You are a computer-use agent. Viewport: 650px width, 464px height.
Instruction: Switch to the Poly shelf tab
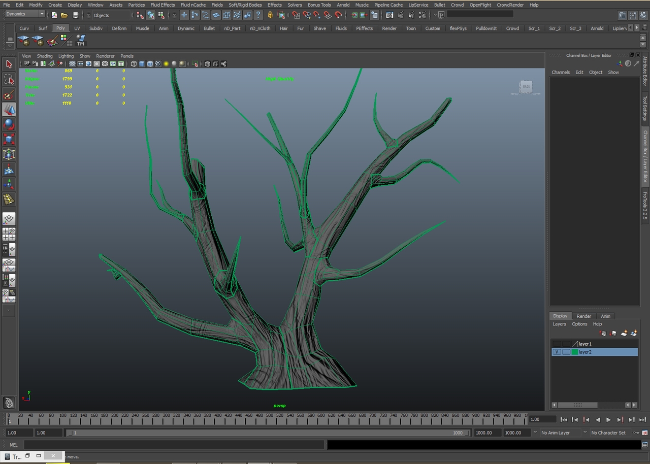(x=60, y=28)
